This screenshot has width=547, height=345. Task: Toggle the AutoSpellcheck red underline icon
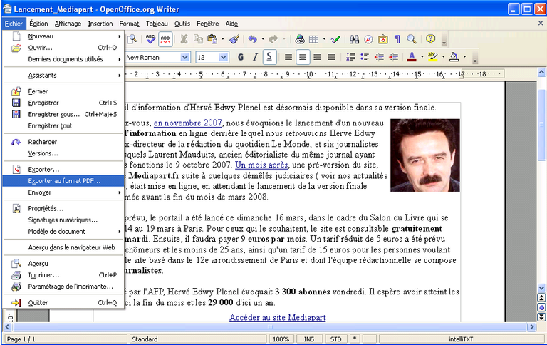[x=165, y=39]
